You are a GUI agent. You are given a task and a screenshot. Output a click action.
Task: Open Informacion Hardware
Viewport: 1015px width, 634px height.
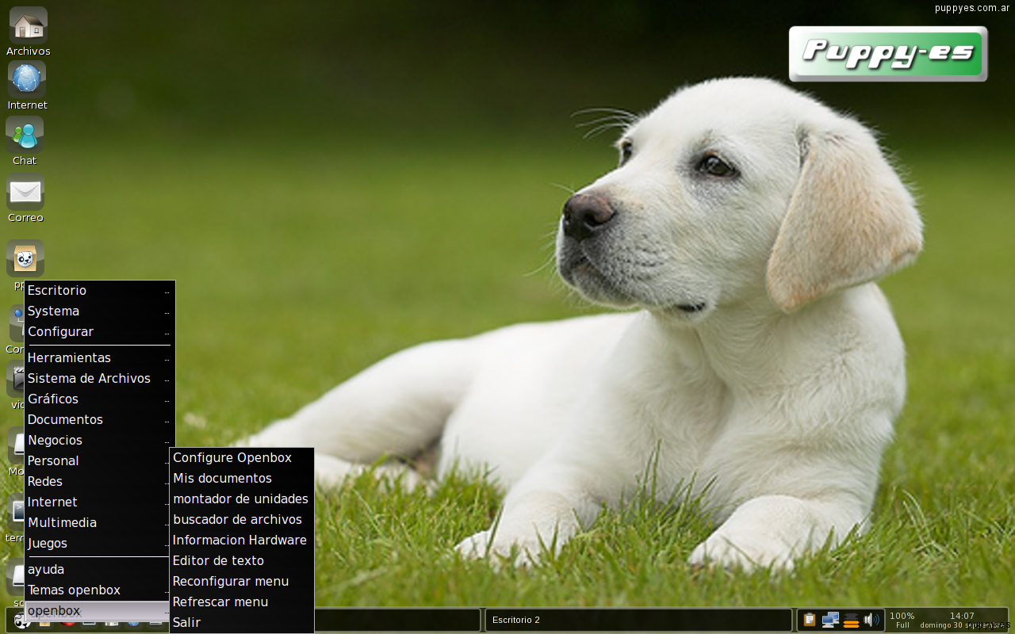(x=242, y=540)
